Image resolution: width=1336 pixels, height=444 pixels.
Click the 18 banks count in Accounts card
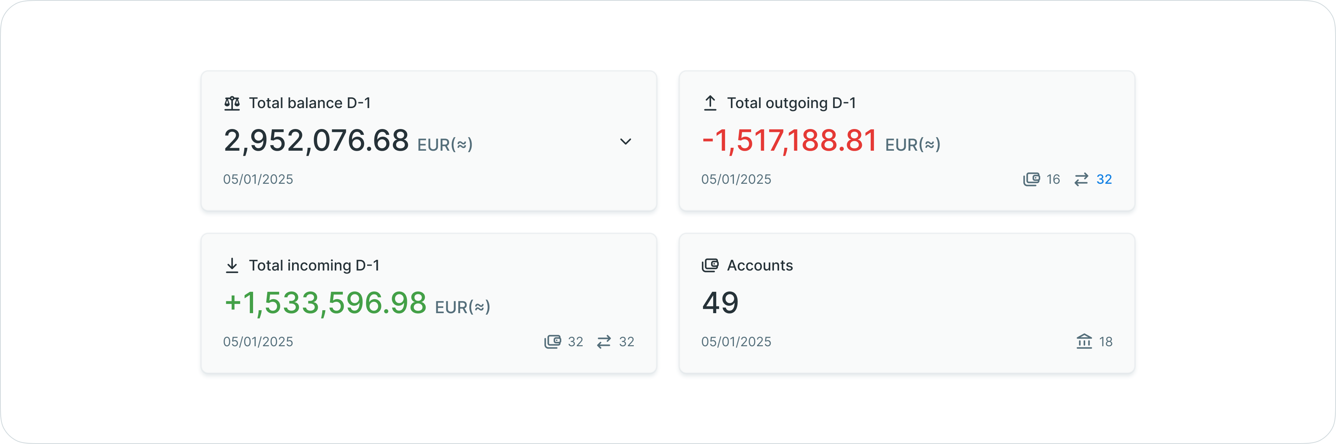pos(1105,342)
